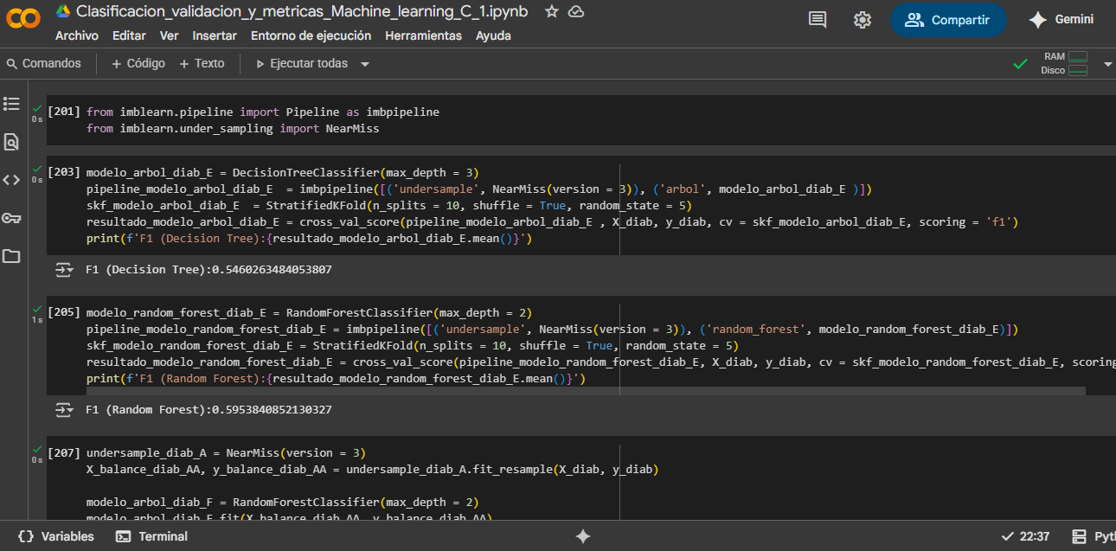The width and height of the screenshot is (1116, 551).
Task: Click the F1 (Decision Tree) output text
Action: 208,270
